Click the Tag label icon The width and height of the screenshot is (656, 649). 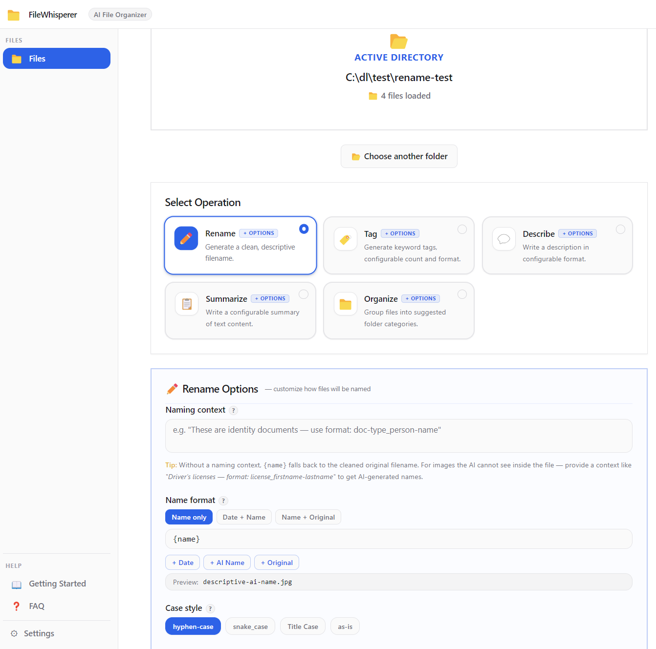(346, 239)
